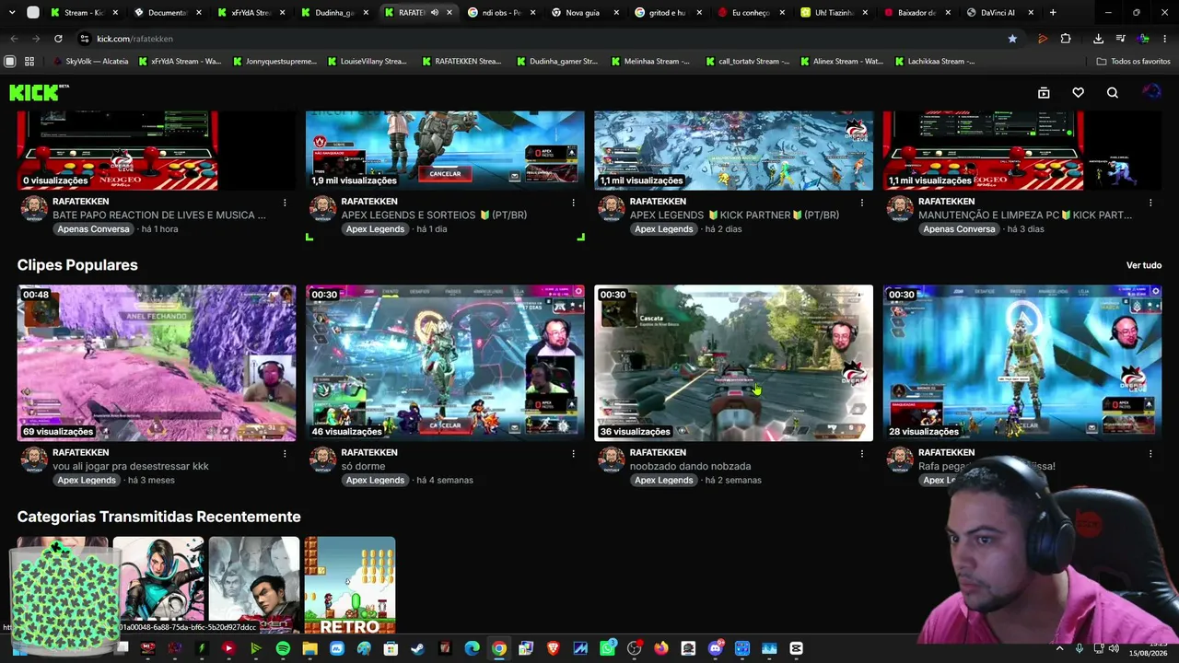Open RAFATEKKEN avatar beside 'só dorme' clip

322,459
